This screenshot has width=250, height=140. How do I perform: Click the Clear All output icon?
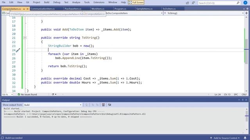(x=103, y=105)
